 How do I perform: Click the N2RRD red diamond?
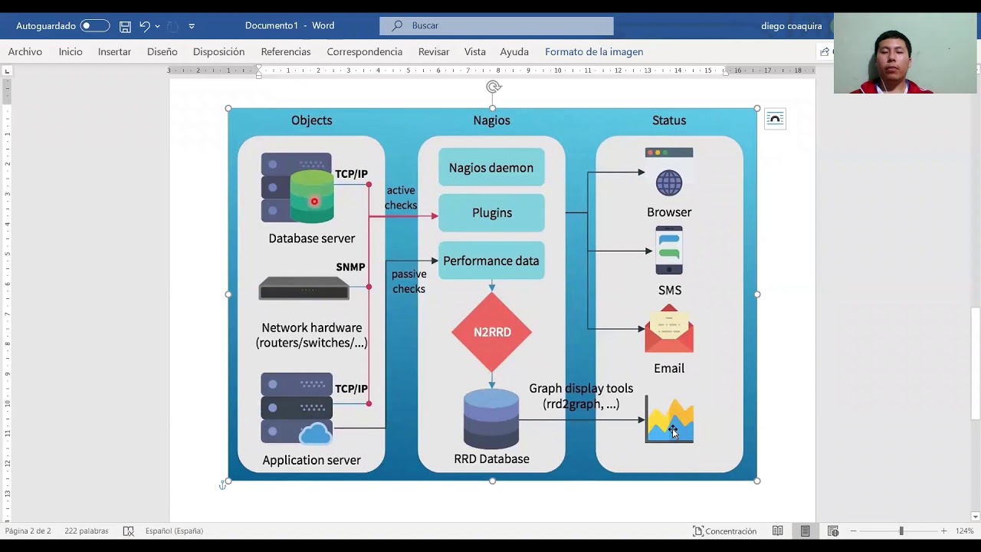point(492,332)
